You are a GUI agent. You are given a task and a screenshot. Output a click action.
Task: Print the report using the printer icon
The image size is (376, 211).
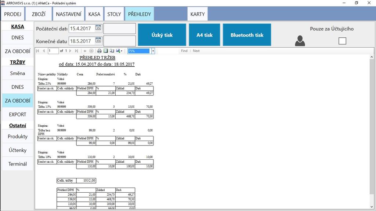99,51
